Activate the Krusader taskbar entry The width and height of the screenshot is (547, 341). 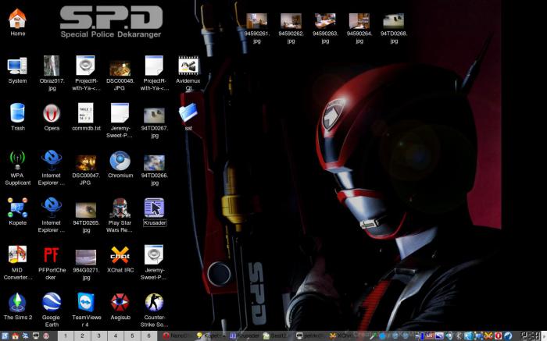[x=244, y=336]
